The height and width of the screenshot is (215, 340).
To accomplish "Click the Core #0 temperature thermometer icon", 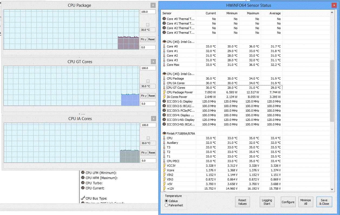I will click(x=164, y=46).
